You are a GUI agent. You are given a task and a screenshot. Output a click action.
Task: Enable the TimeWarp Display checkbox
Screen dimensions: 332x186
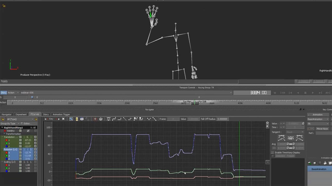[x=273, y=152]
